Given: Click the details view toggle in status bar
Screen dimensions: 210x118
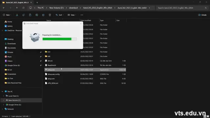Looking at the screenshot, I should 205,116.
